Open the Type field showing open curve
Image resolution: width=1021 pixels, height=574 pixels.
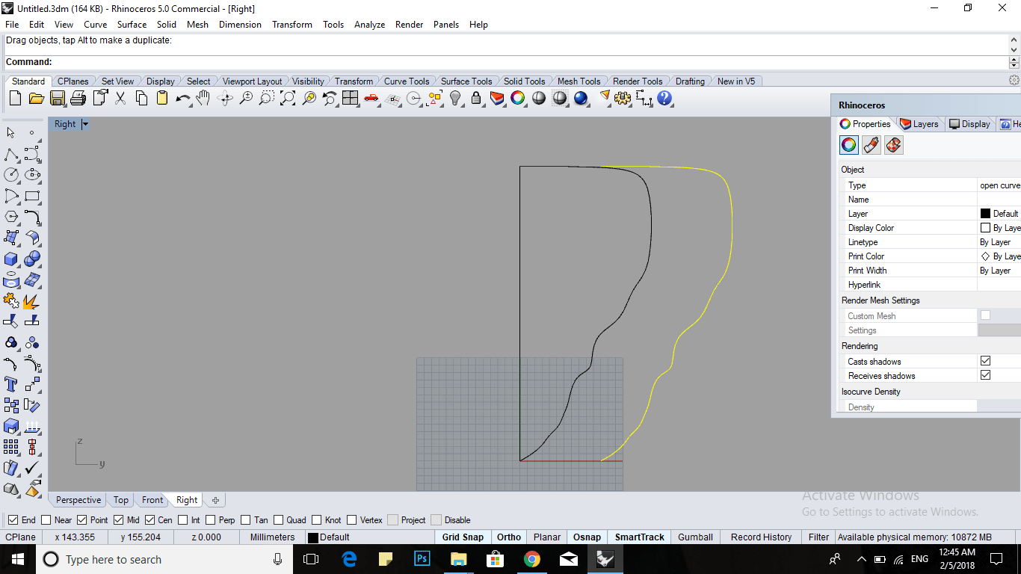click(x=999, y=185)
